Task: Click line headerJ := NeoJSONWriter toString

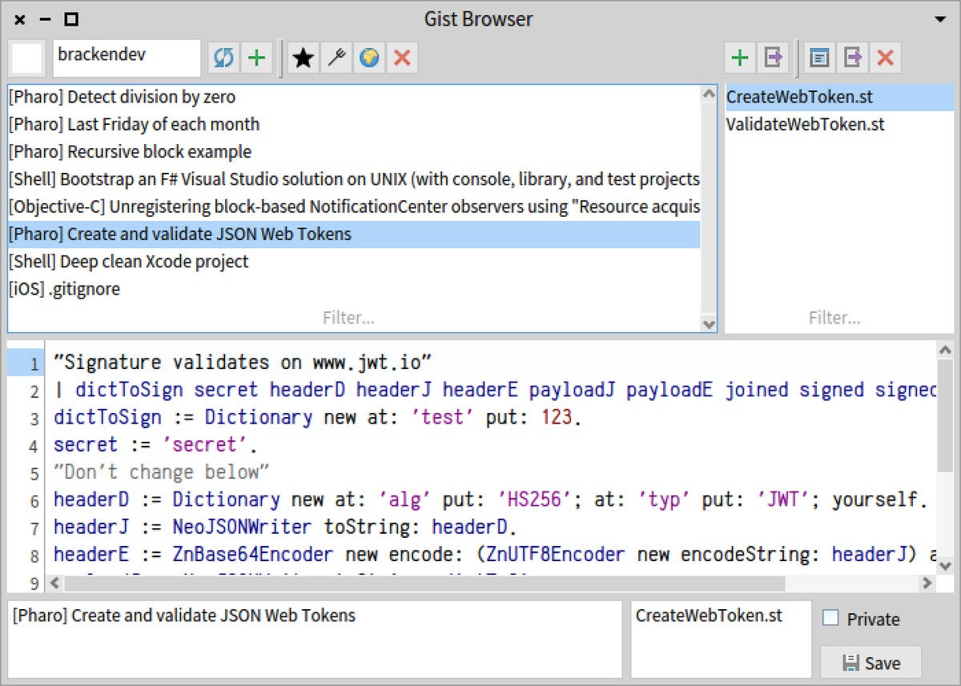Action: coord(286,527)
